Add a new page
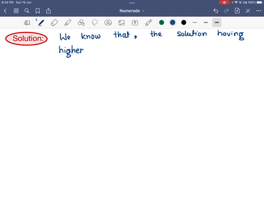The image size is (264, 198). [x=237, y=10]
